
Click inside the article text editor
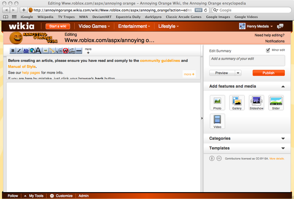coord(103,137)
